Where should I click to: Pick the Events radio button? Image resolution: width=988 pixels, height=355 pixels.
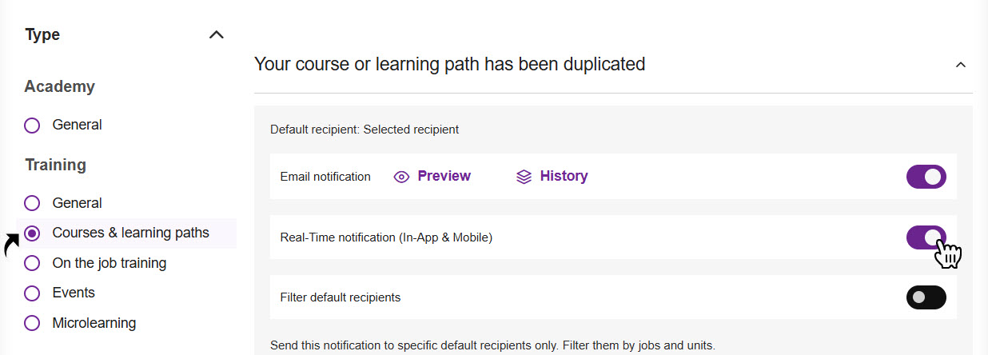tap(32, 293)
